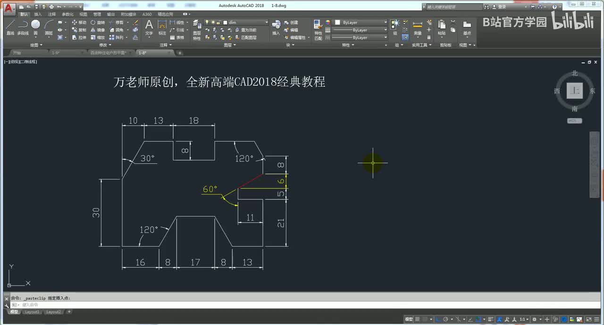Select the Circle (圆) tool
The image size is (604, 325).
point(35,27)
